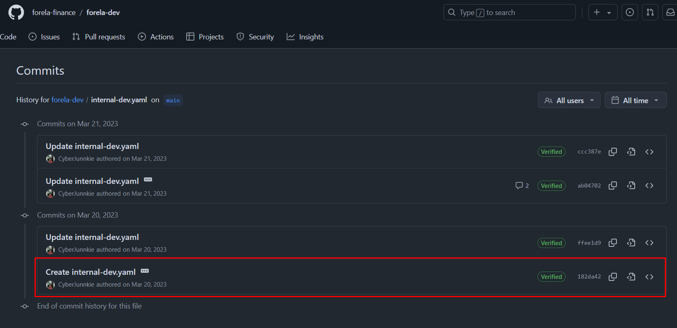Screen dimensions: 677x328
Task: Open the issues shortcut icon in header
Action: 630,13
